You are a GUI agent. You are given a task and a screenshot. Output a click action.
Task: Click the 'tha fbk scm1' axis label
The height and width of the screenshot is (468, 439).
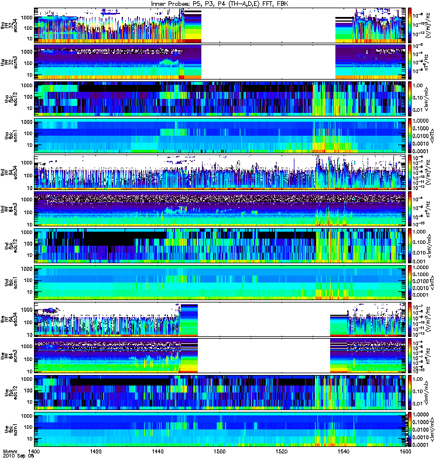(x=11, y=136)
